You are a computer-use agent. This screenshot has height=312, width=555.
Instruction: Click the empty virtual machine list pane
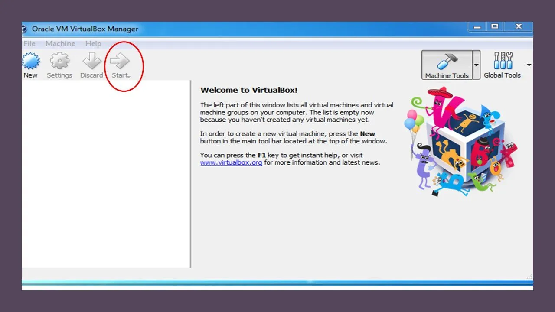106,174
